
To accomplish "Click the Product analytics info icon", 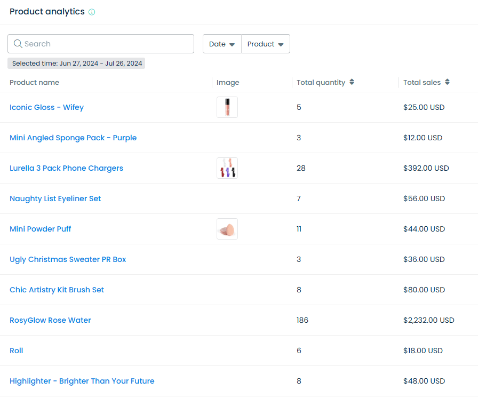I will tap(92, 12).
